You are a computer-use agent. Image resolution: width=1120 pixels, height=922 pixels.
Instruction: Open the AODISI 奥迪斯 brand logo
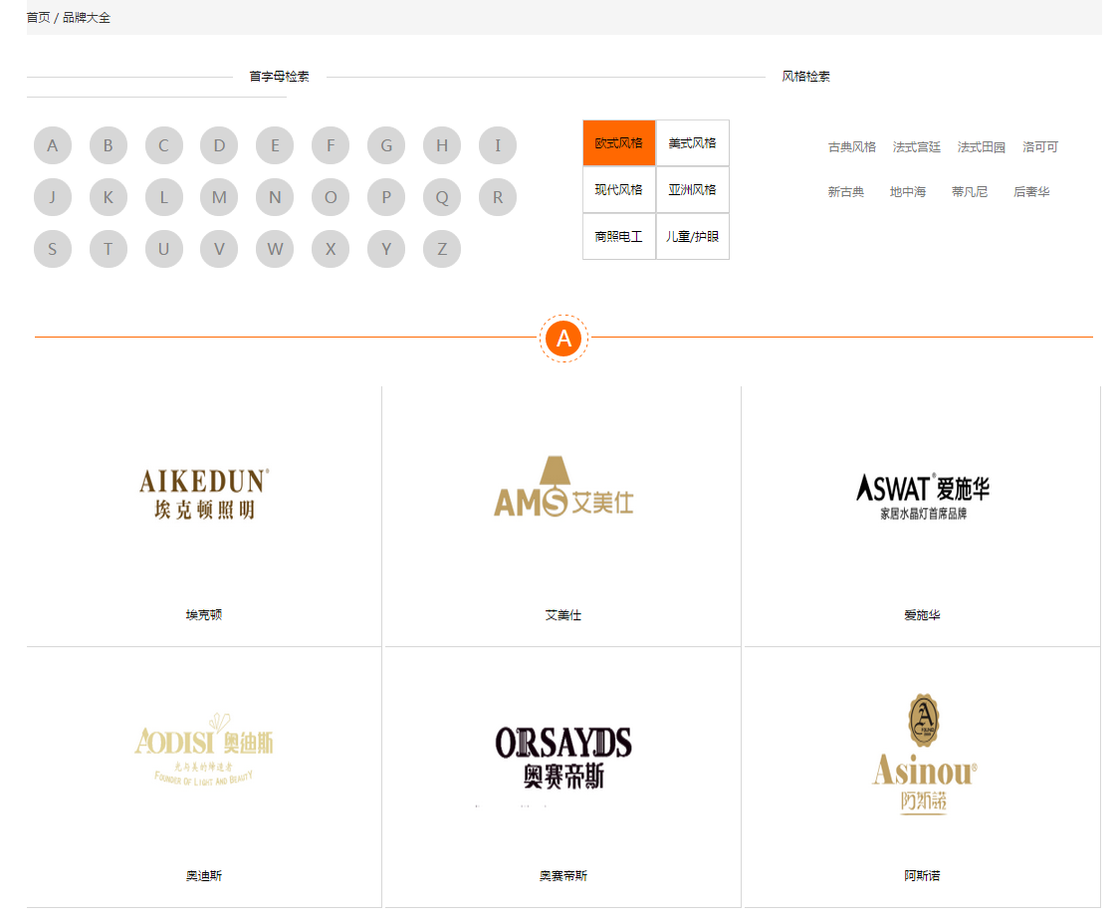[204, 749]
